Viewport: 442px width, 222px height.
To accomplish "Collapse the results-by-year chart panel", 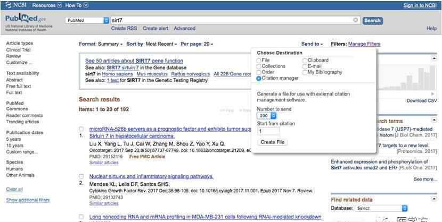I will tap(433, 58).
